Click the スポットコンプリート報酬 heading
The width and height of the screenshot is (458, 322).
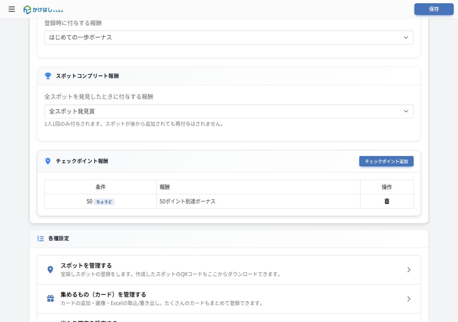coord(87,76)
